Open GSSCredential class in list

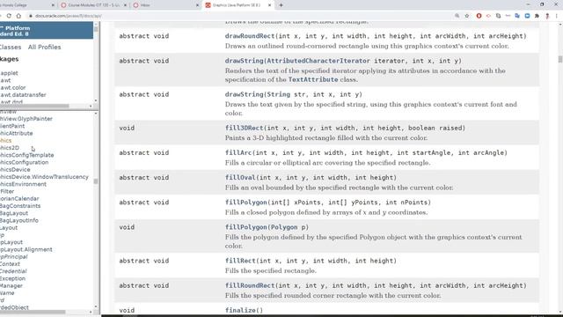(13, 271)
